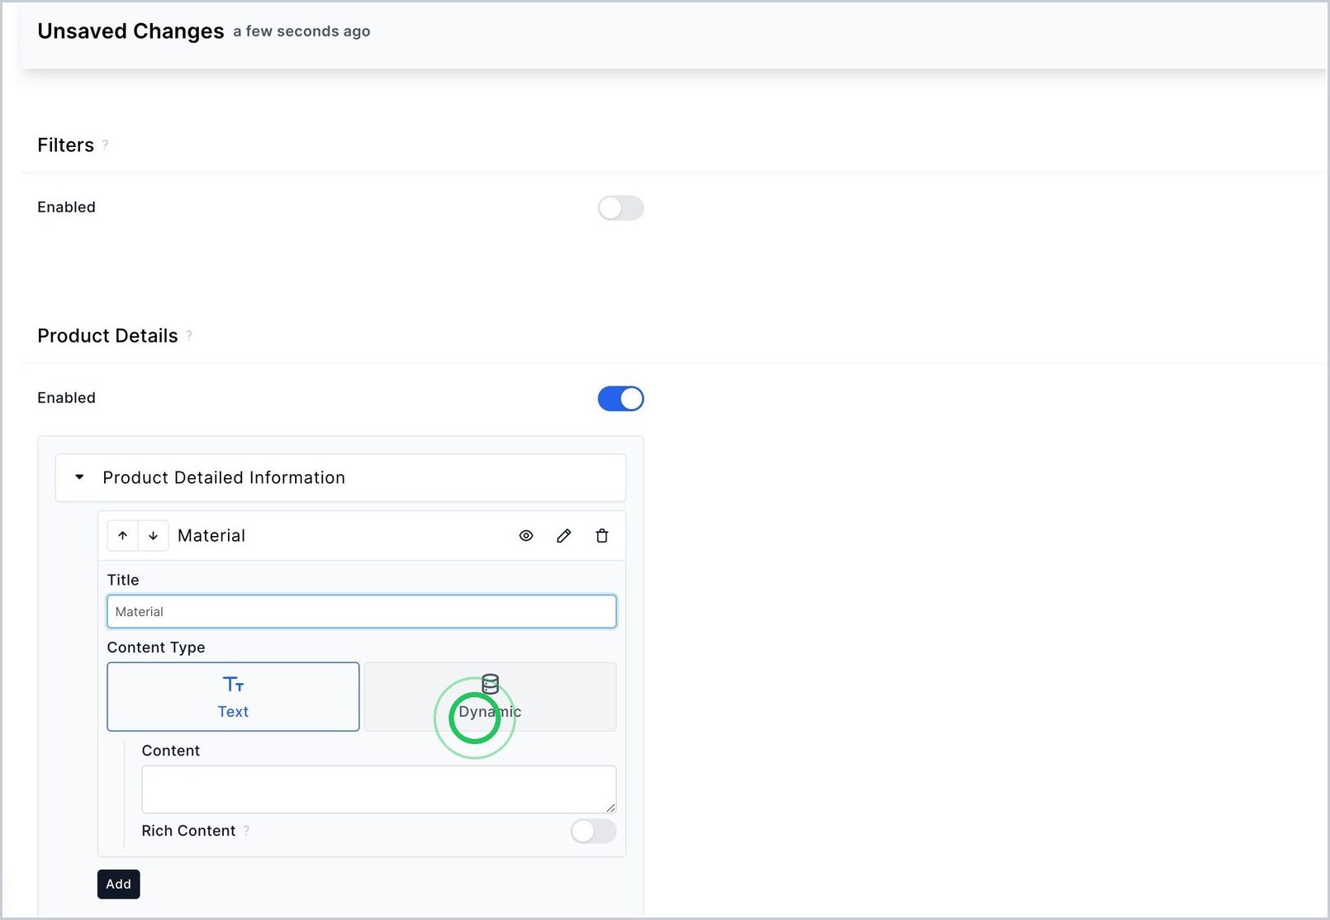1330x920 pixels.
Task: Show help for Rich Content option
Action: 246,831
